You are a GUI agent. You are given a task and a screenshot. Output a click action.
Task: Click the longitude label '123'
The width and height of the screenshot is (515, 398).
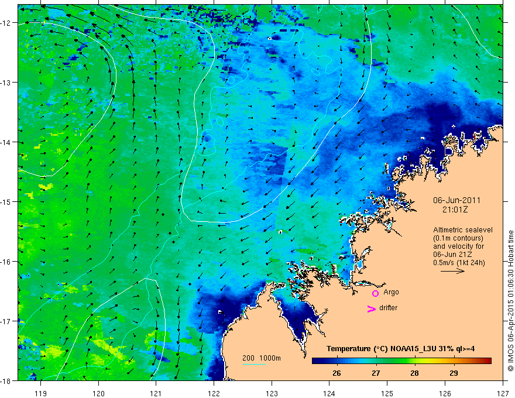(x=272, y=393)
